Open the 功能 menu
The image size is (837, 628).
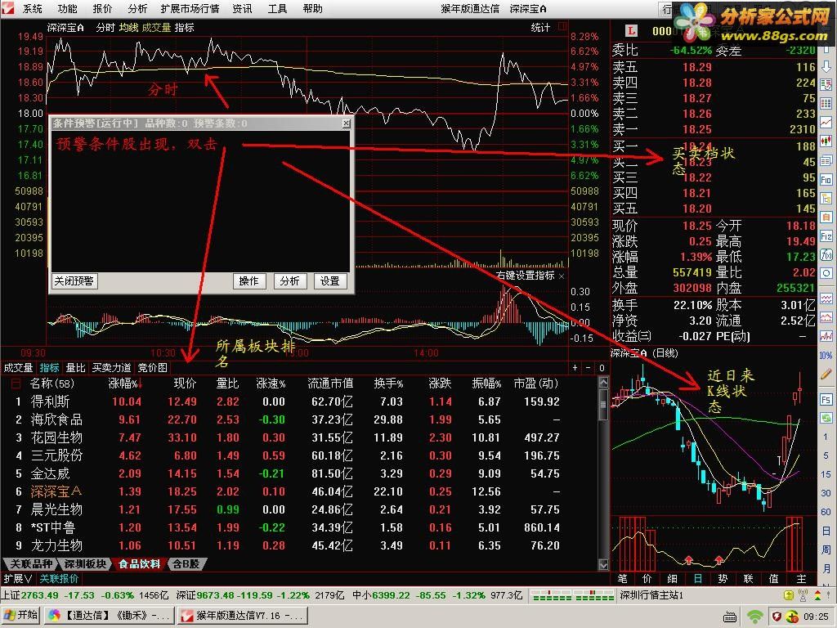point(67,8)
